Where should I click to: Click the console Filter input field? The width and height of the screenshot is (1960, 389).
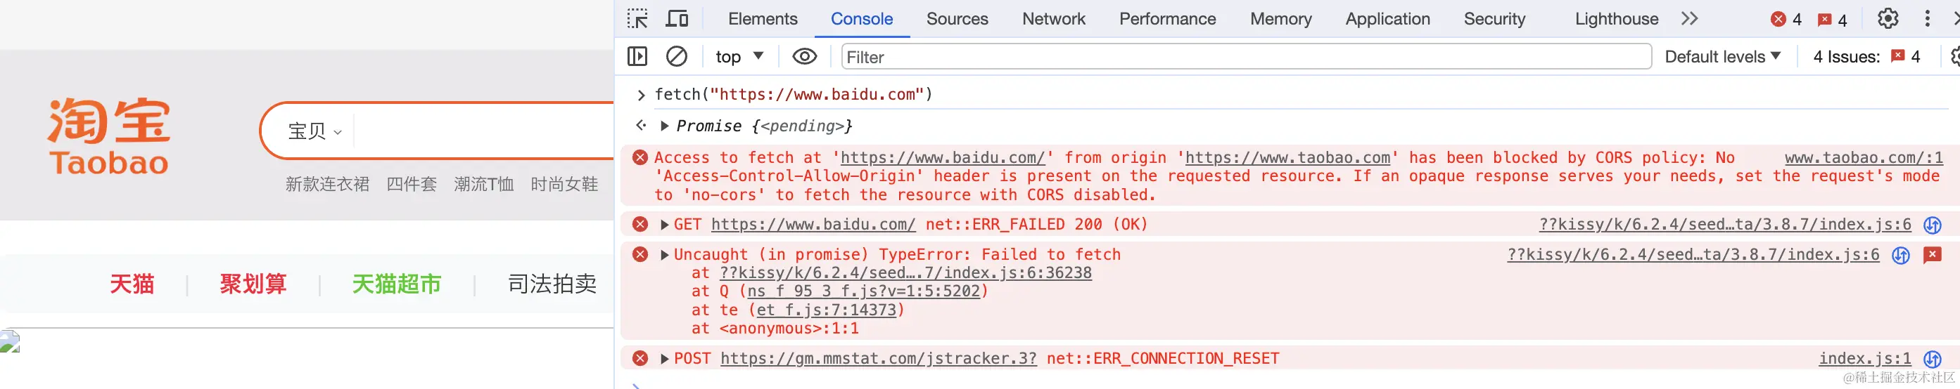[1245, 56]
